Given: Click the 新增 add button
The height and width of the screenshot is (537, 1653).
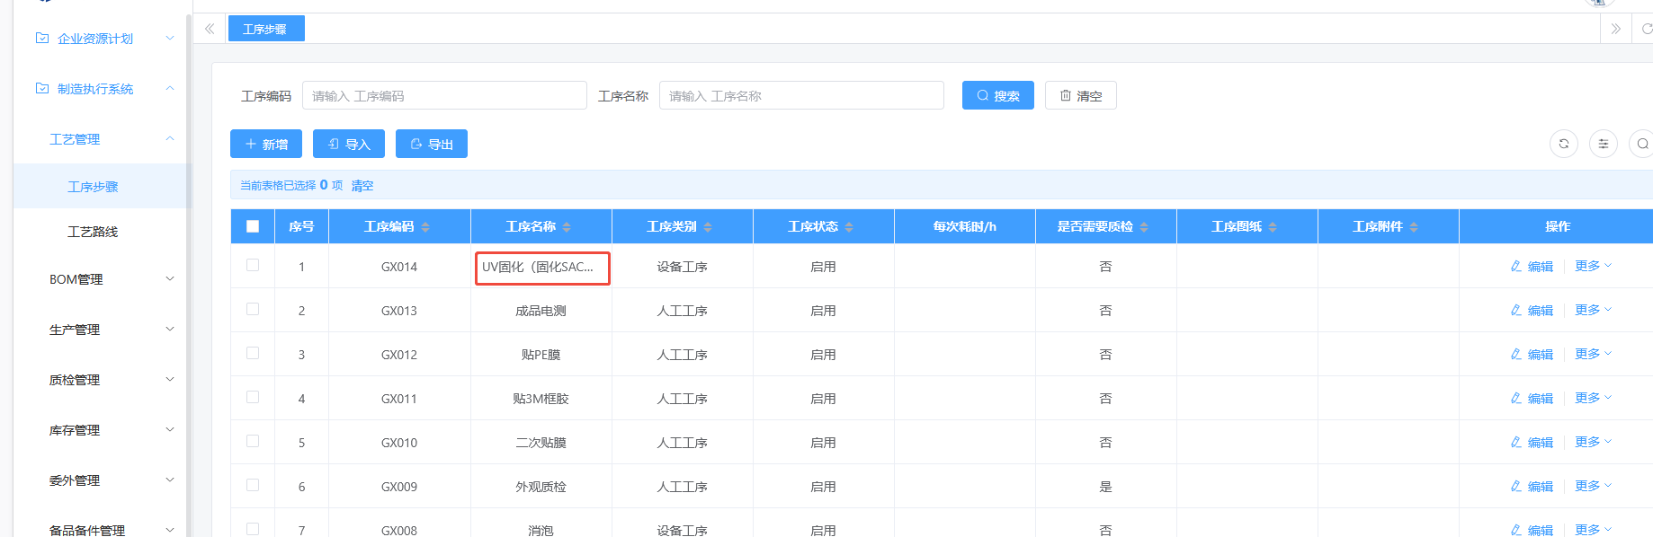Looking at the screenshot, I should pos(266,144).
